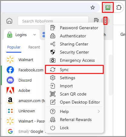The height and width of the screenshot is (137, 126).
Task: Go to RoboForm home icon
Action: pyautogui.click(x=9, y=21)
